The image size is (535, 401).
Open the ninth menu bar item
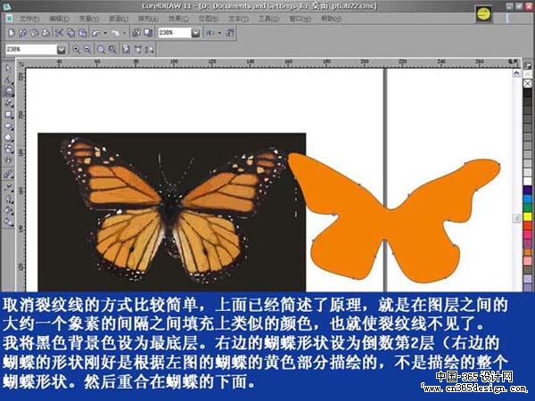268,19
